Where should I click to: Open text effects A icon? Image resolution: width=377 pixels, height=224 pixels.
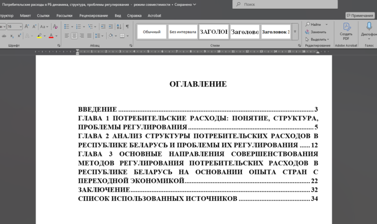tap(27, 36)
